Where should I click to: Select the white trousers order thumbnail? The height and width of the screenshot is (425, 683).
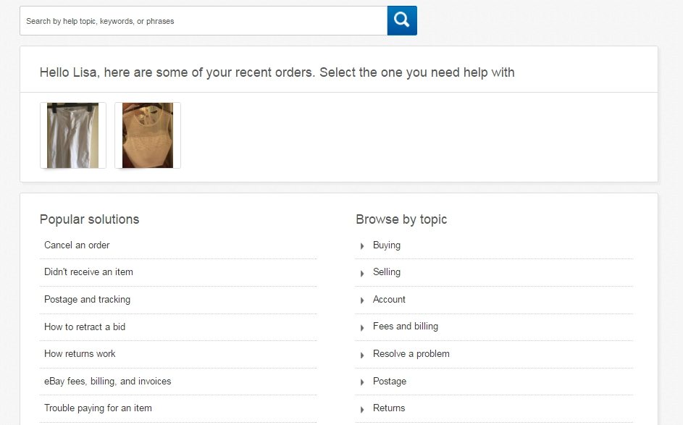(72, 135)
